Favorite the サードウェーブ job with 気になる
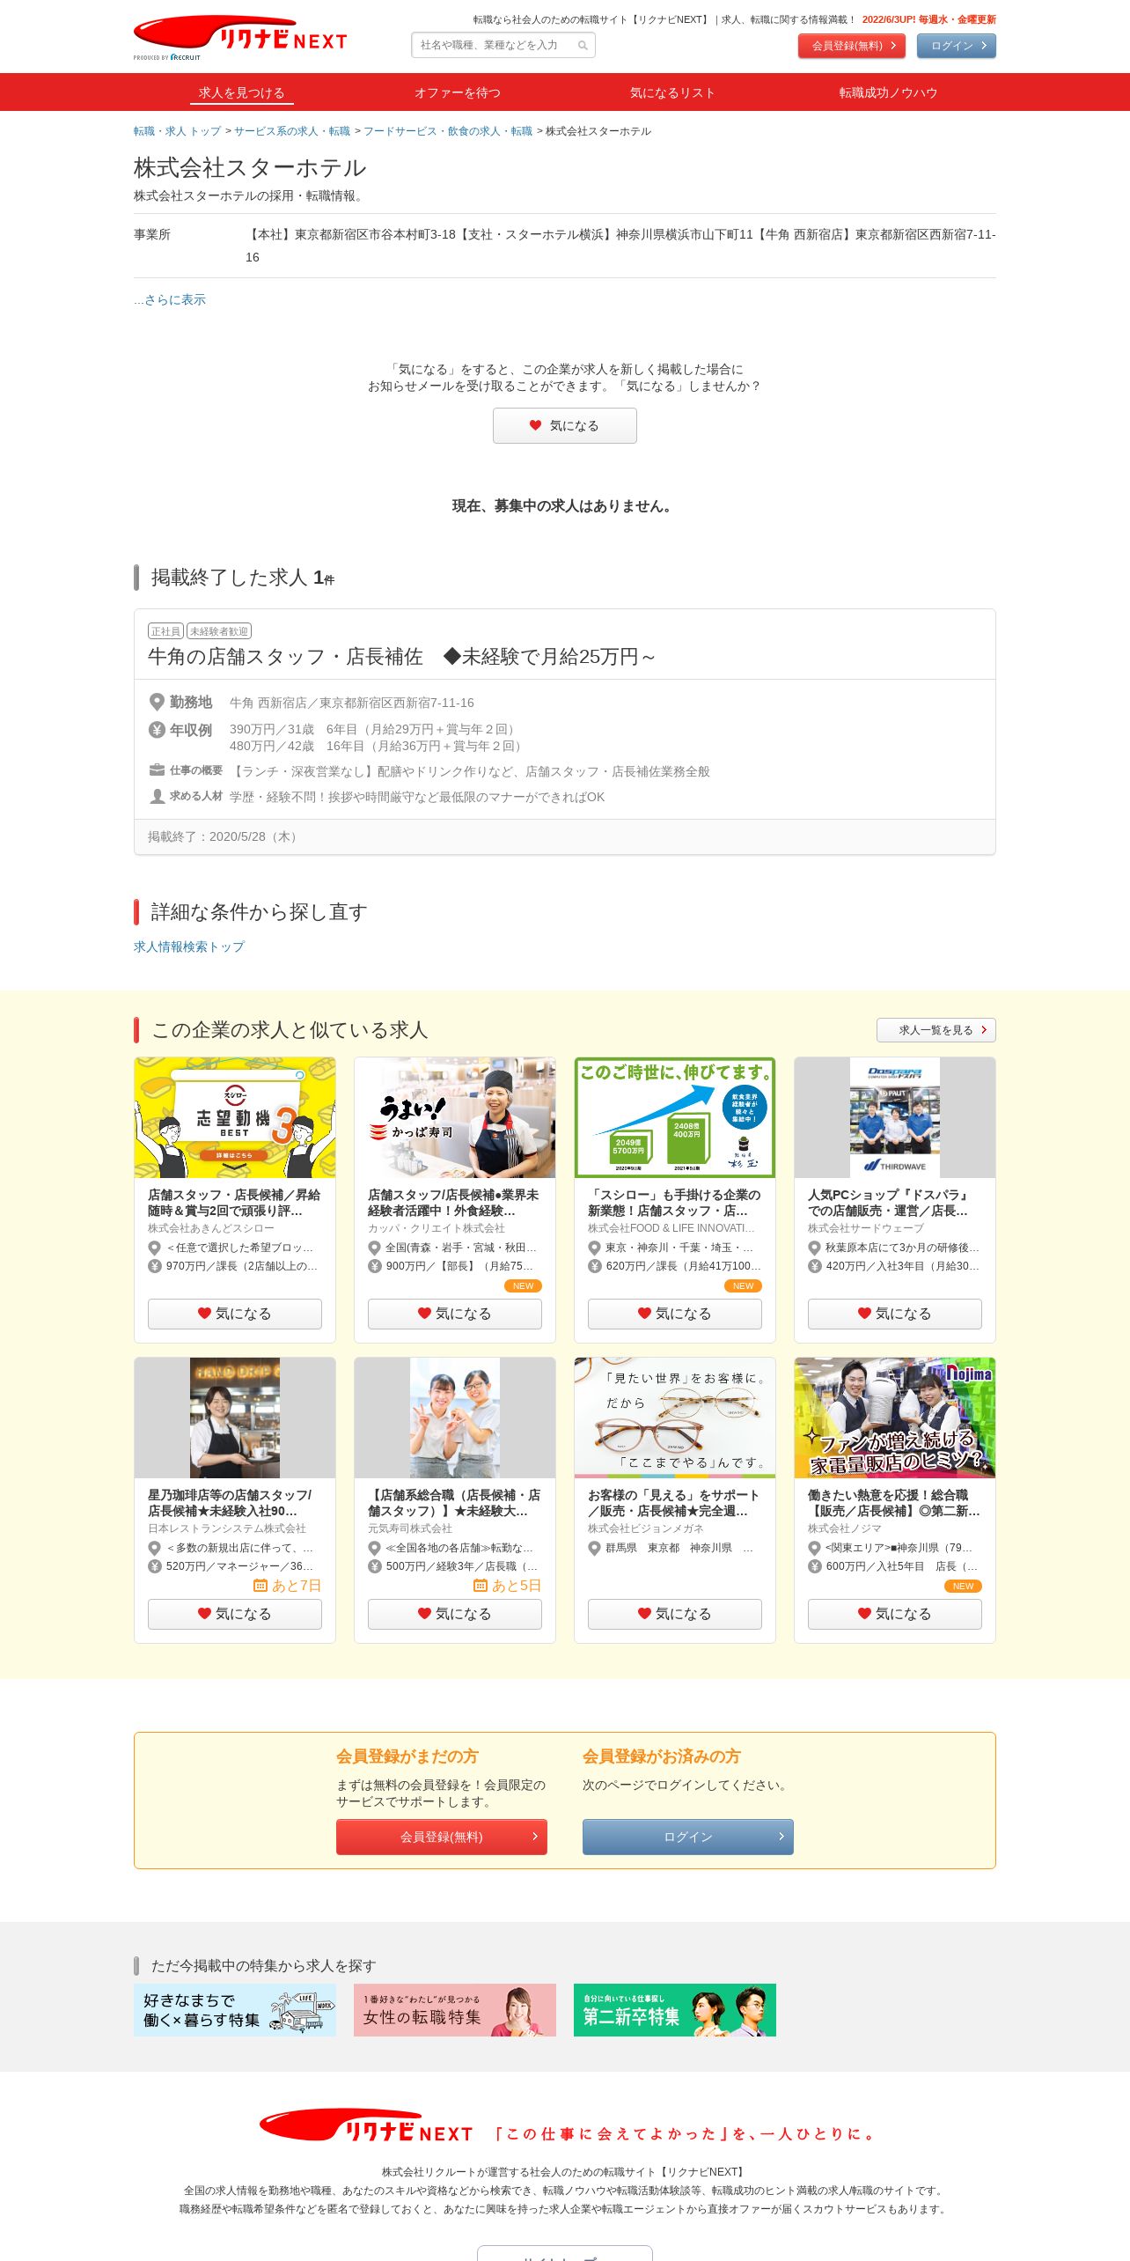This screenshot has height=2261, width=1130. click(x=895, y=1314)
